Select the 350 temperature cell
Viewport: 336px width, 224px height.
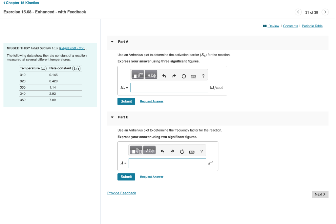pos(33,100)
